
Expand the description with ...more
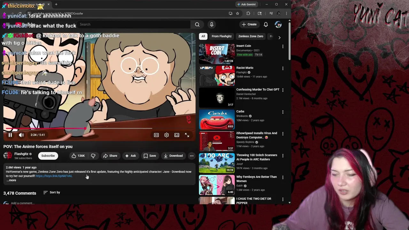pos(11,180)
